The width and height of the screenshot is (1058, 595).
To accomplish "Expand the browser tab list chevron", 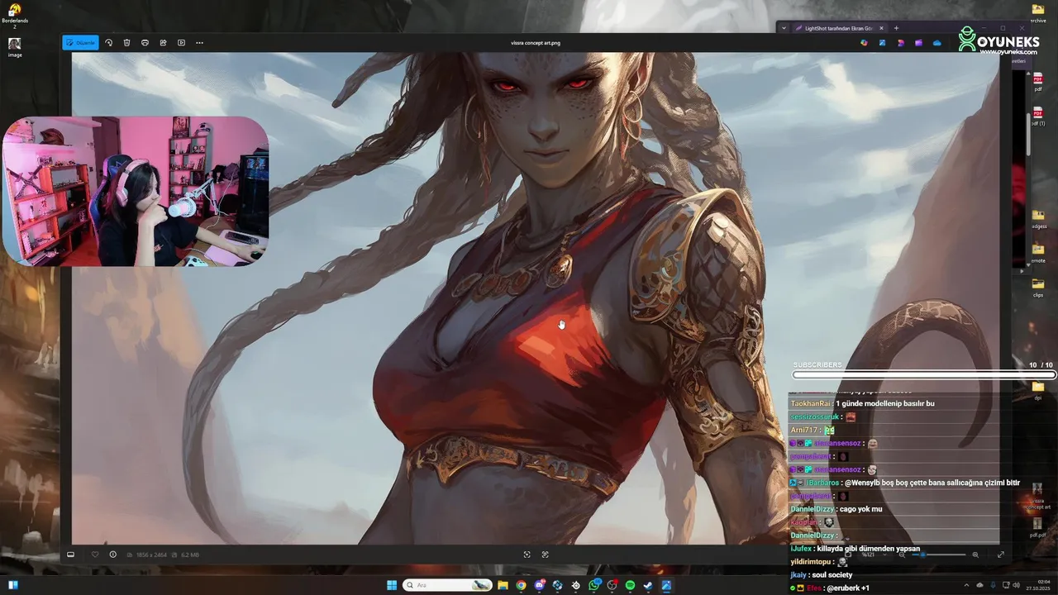I will click(783, 28).
